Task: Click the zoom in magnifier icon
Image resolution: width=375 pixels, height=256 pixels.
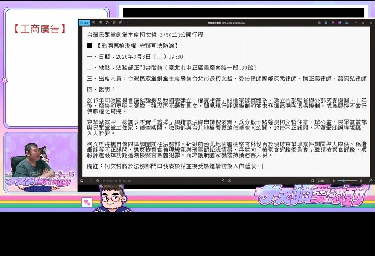Action: click(x=361, y=181)
